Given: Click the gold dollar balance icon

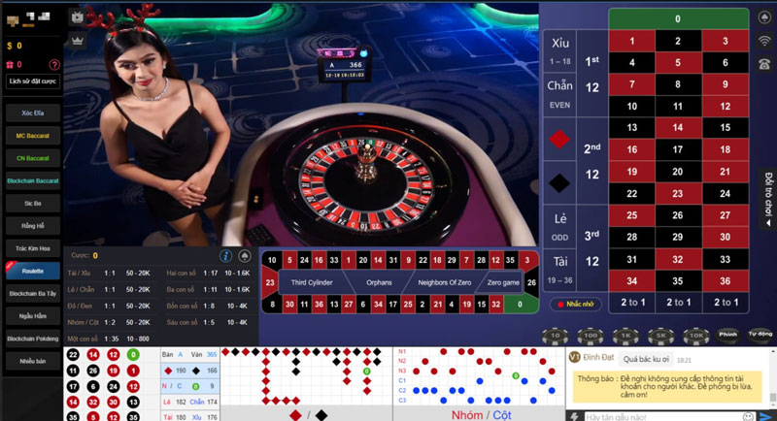Looking at the screenshot, I should point(10,46).
